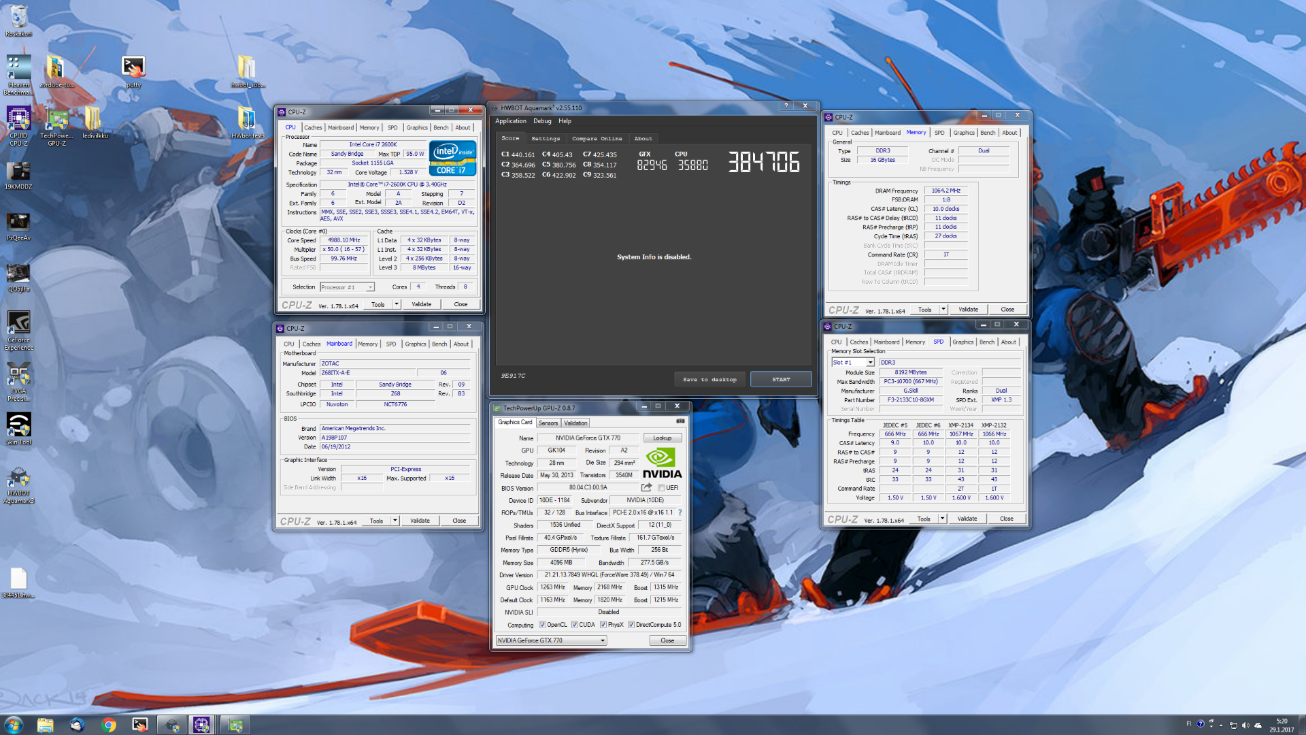Viewport: 1306px width, 735px height.
Task: Click the Close button in GPU-Z
Action: (x=667, y=640)
